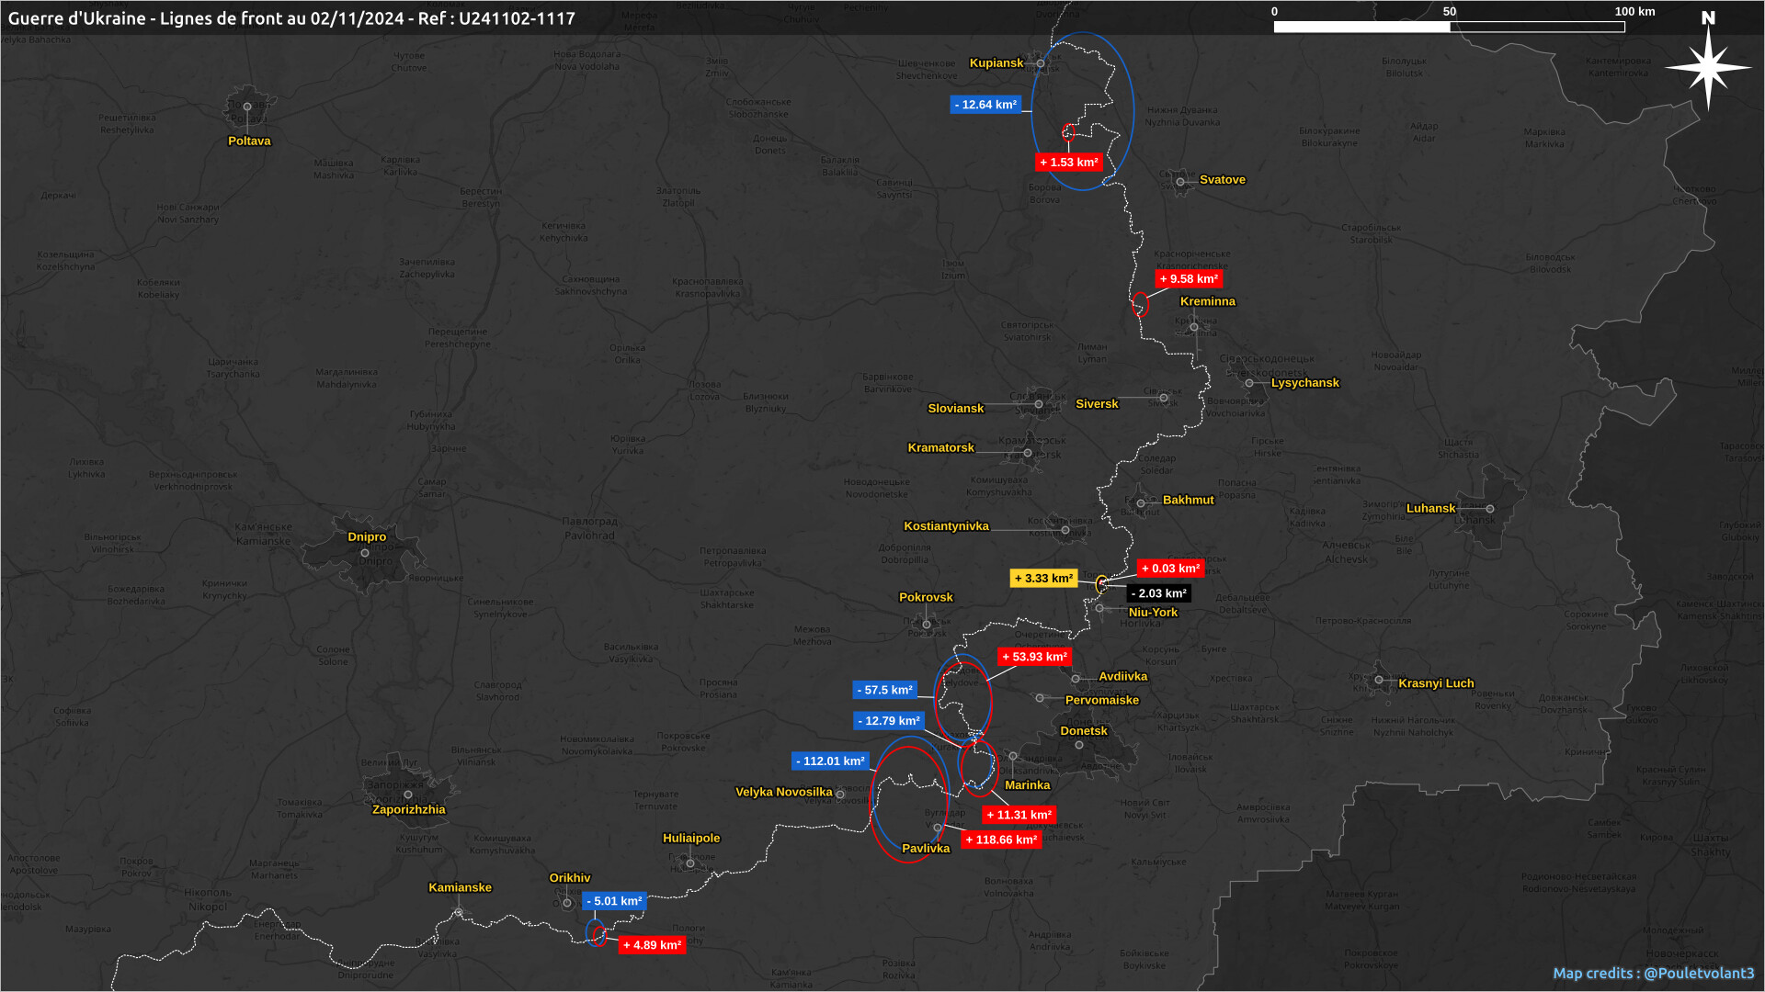Click the Poltava city marker dot
Image resolution: width=1765 pixels, height=992 pixels.
(x=247, y=107)
